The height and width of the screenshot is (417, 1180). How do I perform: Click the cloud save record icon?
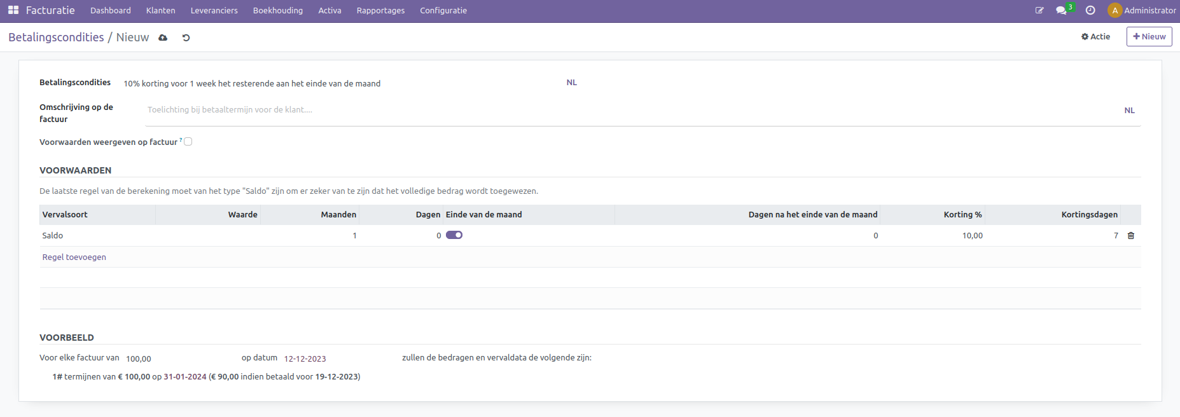point(163,38)
